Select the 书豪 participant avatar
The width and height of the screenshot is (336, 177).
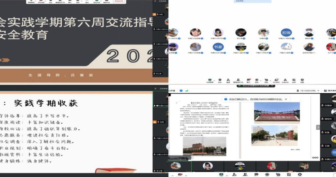click(x=218, y=47)
